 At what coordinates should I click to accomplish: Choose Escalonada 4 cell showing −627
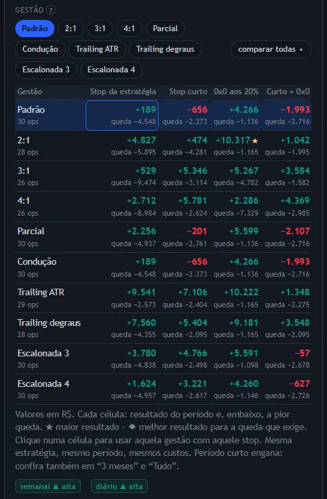[x=287, y=390]
